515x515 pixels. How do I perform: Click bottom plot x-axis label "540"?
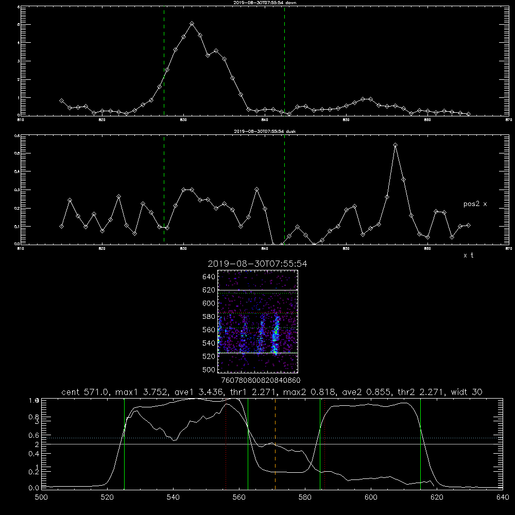[x=173, y=497]
